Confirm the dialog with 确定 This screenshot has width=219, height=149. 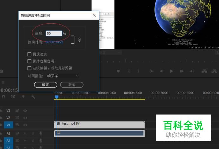pos(46,85)
